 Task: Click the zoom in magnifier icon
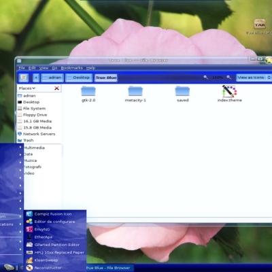(229, 78)
